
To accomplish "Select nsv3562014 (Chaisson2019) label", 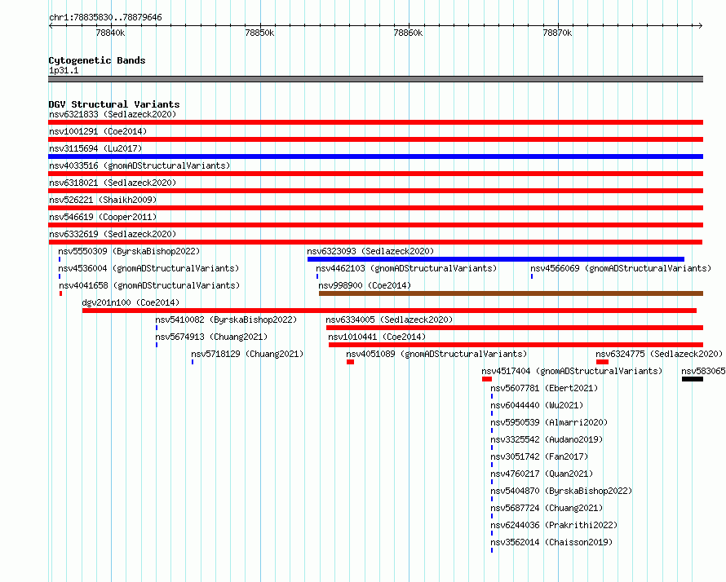I will point(551,542).
